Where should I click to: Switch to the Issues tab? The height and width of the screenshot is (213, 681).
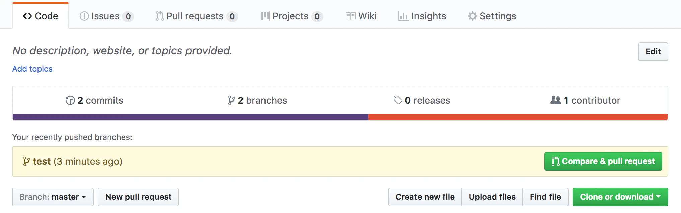coord(106,16)
